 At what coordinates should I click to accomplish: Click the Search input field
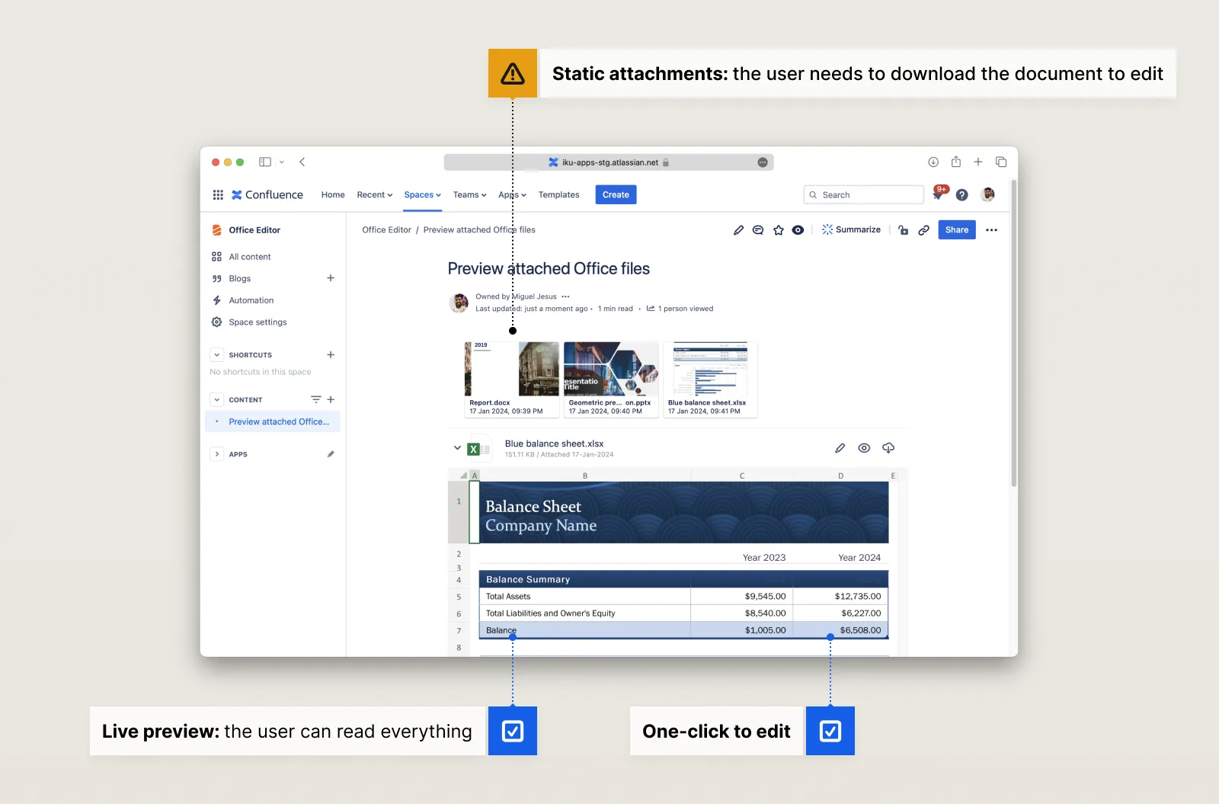863,195
